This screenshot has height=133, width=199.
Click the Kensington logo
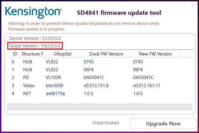point(33,12)
